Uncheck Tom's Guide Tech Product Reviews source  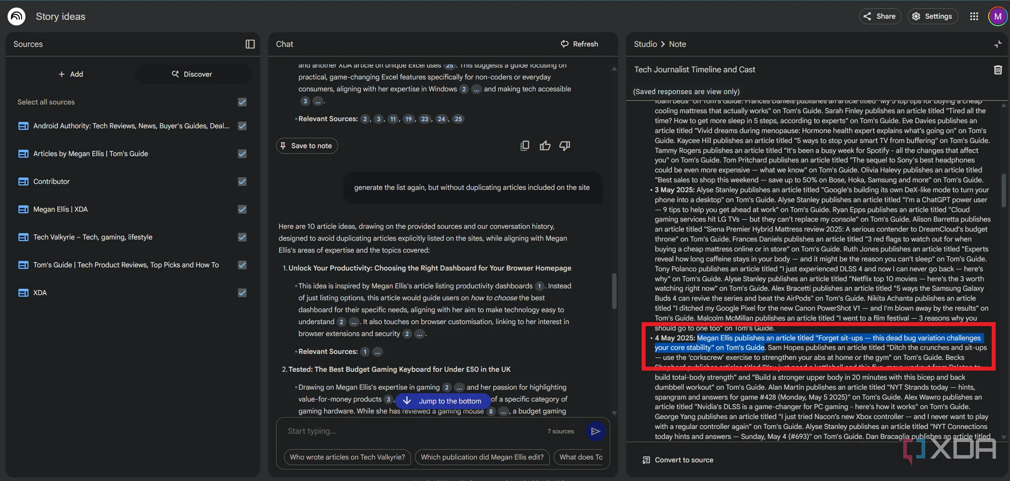pos(242,265)
